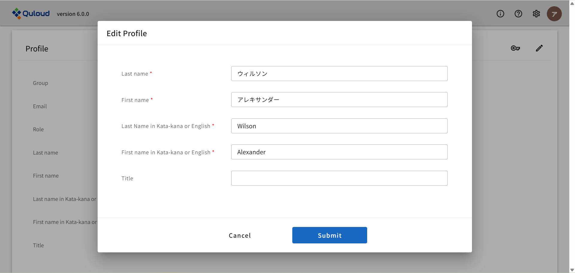Viewport: 575px width, 273px height.
Task: Click the Title label in dialog
Action: click(127, 179)
